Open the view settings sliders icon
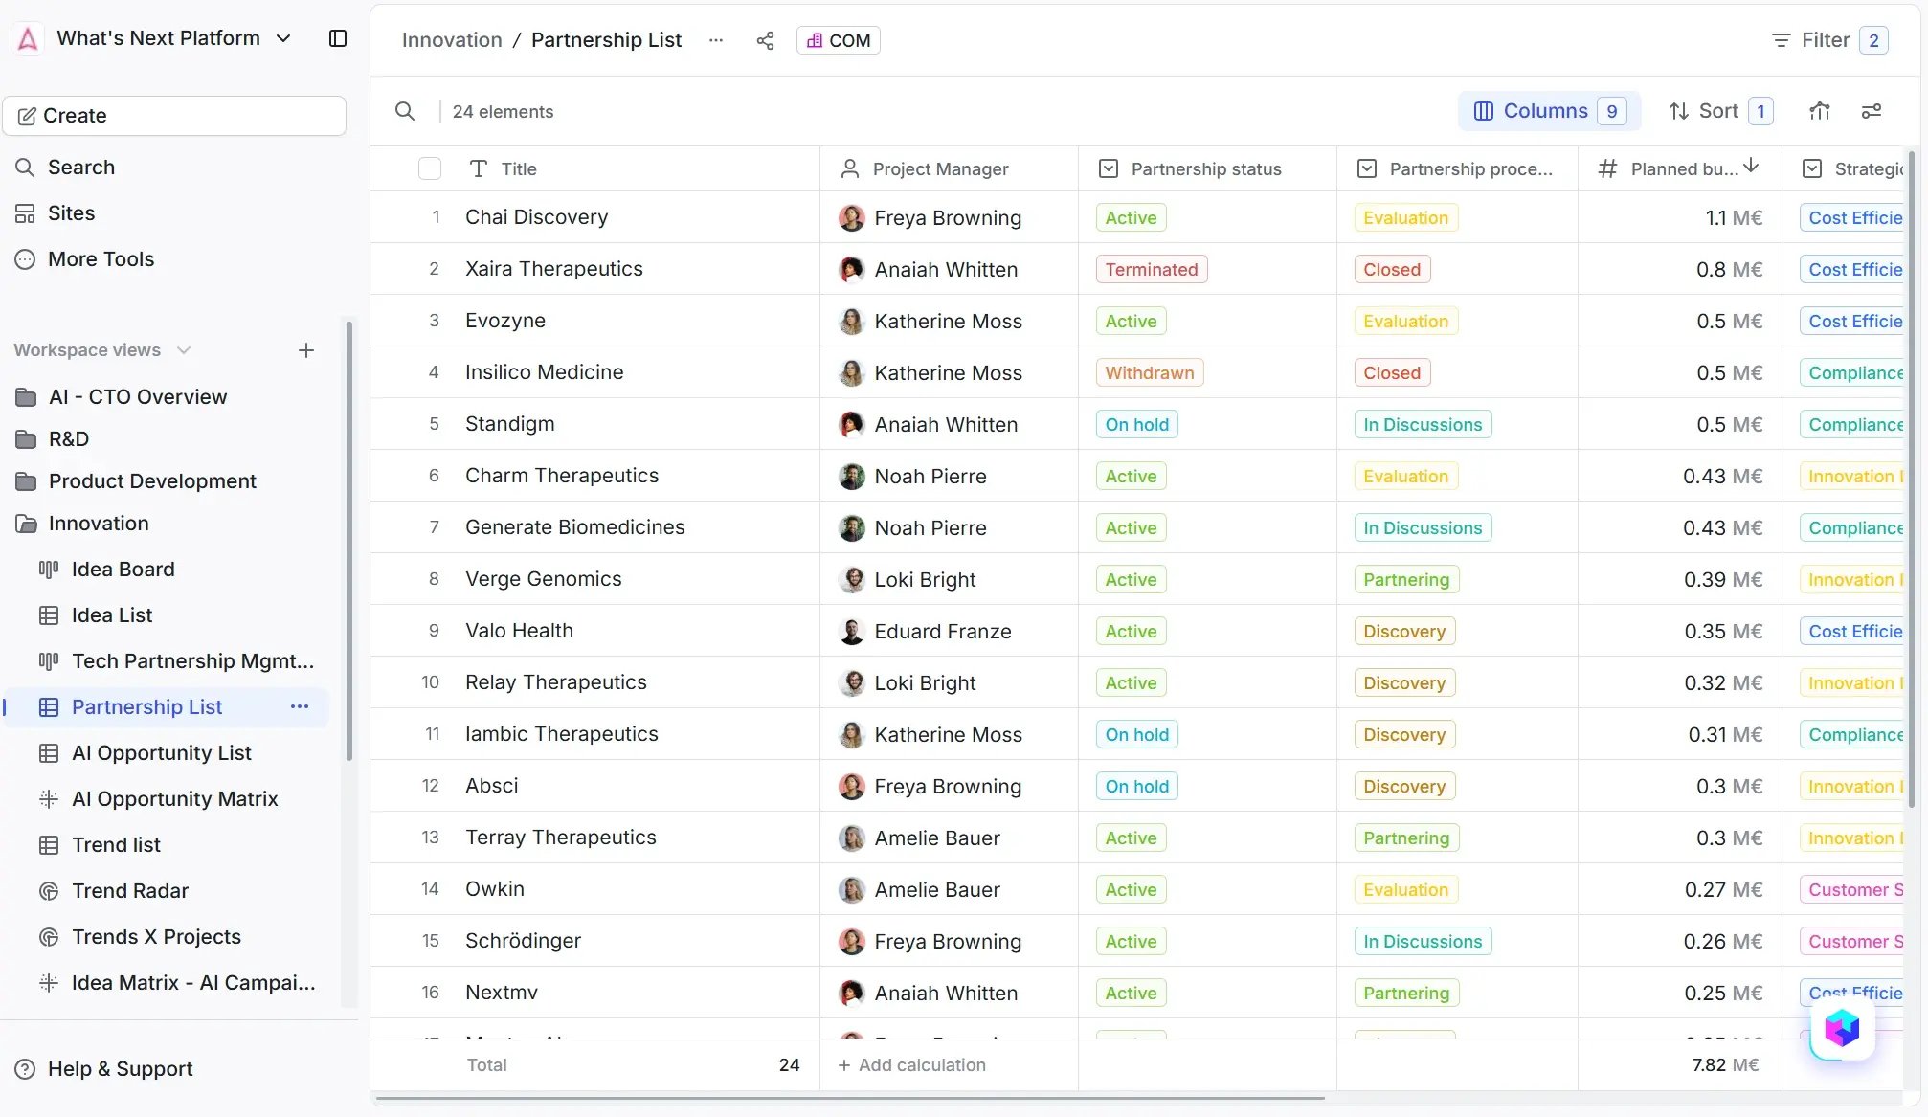The width and height of the screenshot is (1928, 1117). pos(1872,111)
